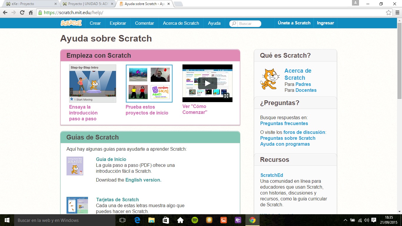Open the Crear menu item
The width and height of the screenshot is (402, 226).
[95, 23]
